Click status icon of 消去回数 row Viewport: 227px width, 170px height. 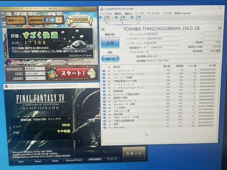pyautogui.click(x=105, y=115)
